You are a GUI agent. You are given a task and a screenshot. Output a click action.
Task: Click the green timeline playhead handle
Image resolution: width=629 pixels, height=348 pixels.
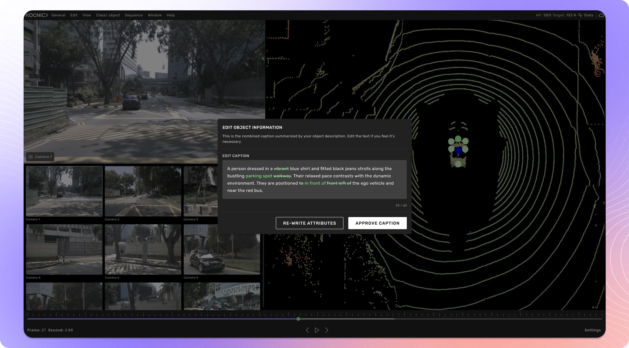tap(298, 319)
